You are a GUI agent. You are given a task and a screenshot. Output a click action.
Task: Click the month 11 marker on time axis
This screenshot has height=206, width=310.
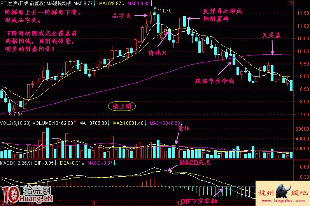pyautogui.click(x=96, y=203)
